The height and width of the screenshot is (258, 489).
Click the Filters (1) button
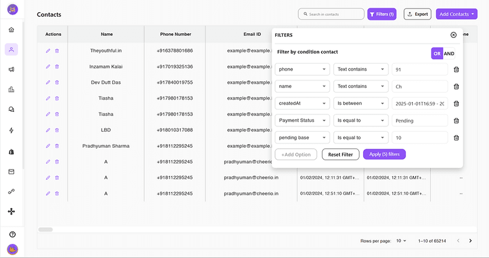coord(382,14)
